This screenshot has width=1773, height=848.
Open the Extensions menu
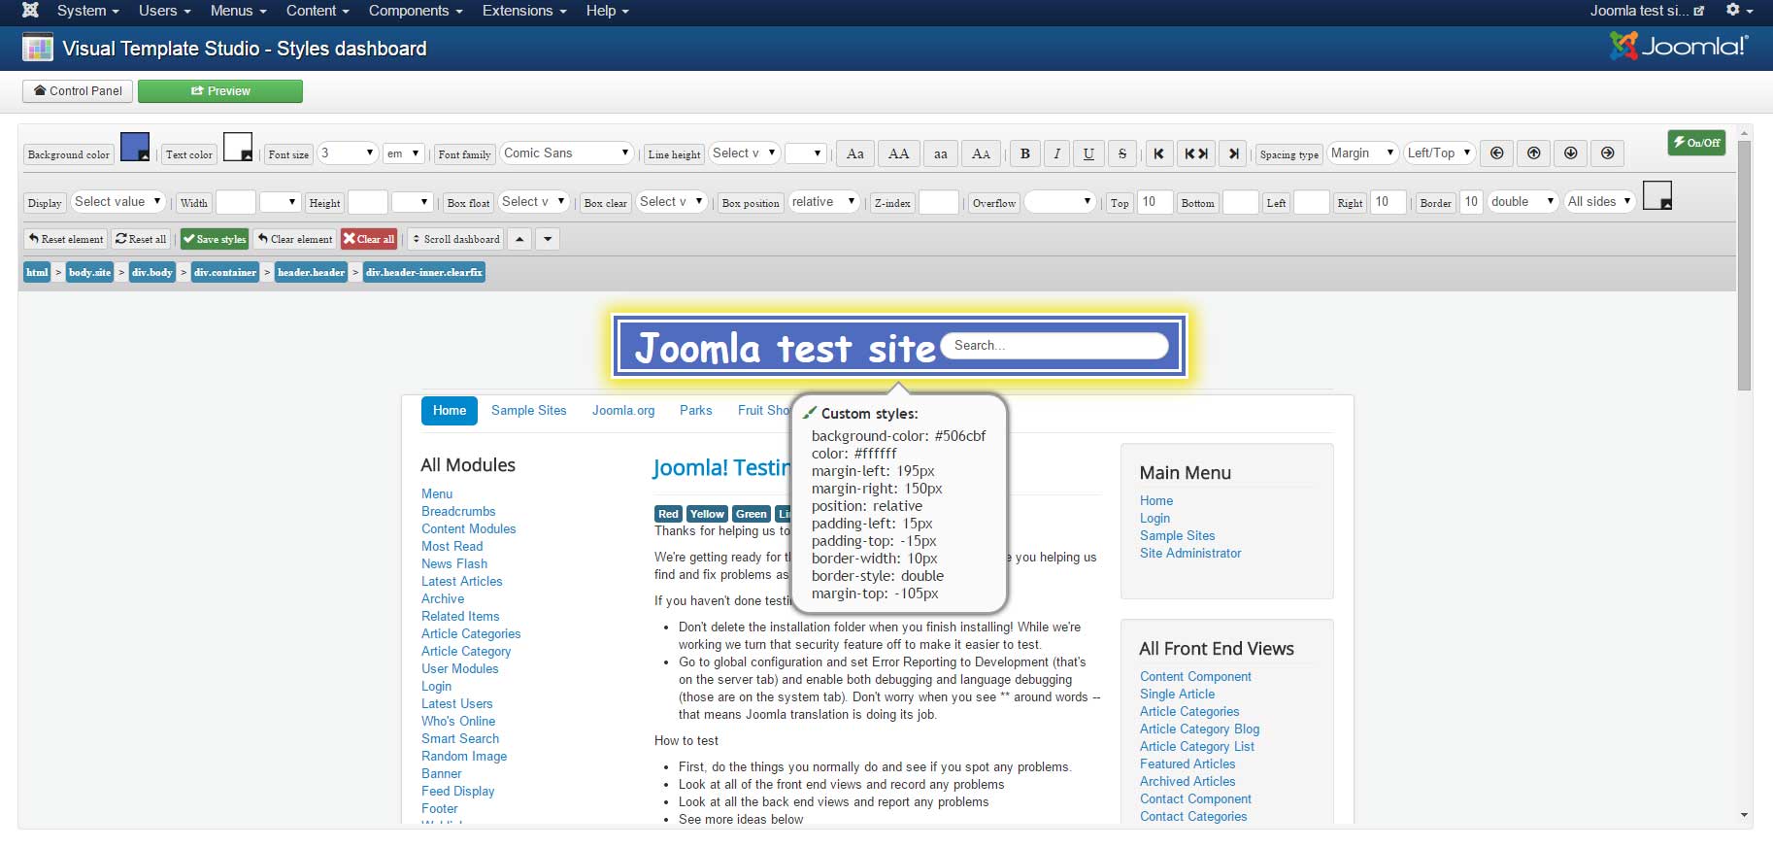click(x=524, y=11)
